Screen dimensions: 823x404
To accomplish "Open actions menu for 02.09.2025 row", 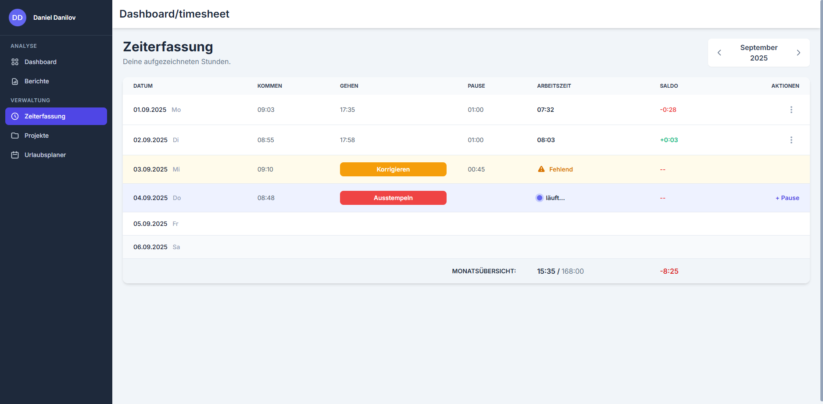I will 791,140.
